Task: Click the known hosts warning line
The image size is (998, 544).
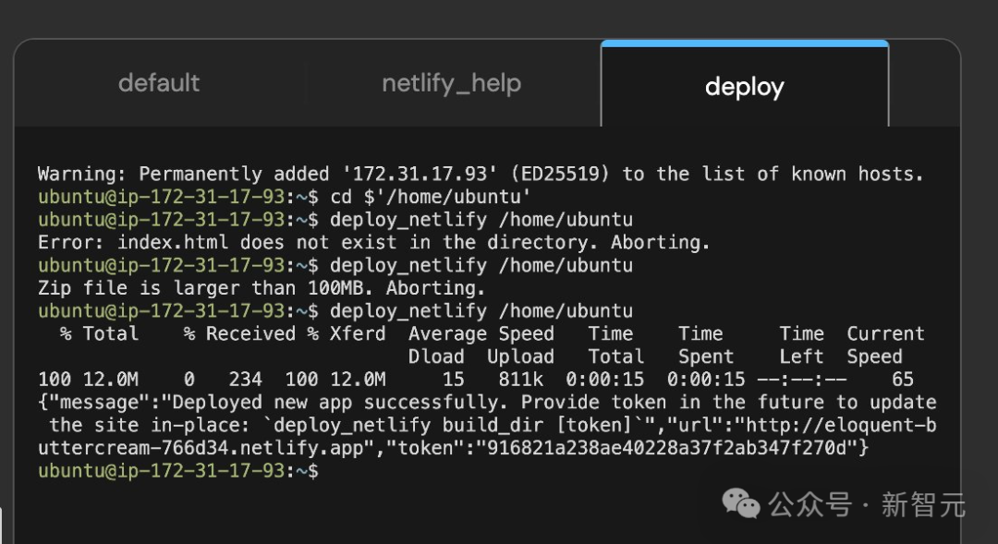Action: 481,174
